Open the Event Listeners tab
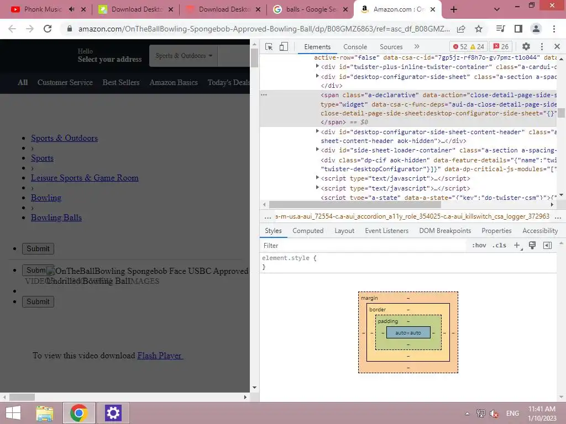The image size is (566, 424). click(386, 231)
